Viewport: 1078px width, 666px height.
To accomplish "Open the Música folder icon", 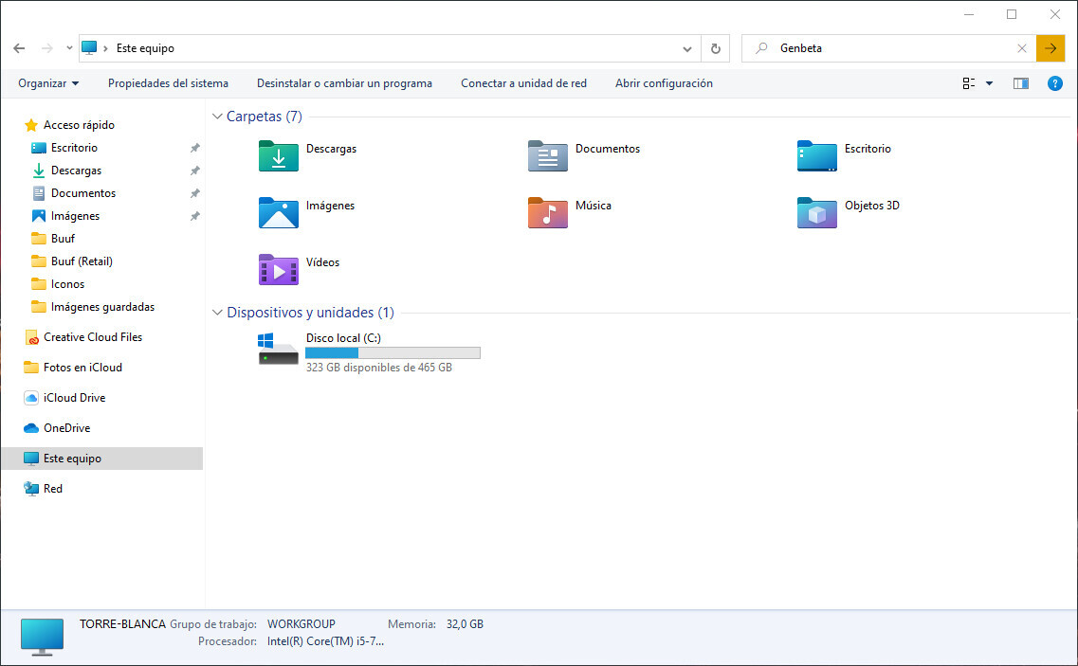I will [x=547, y=213].
